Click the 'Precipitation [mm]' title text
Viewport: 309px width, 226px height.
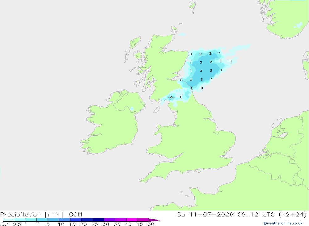tap(32, 214)
